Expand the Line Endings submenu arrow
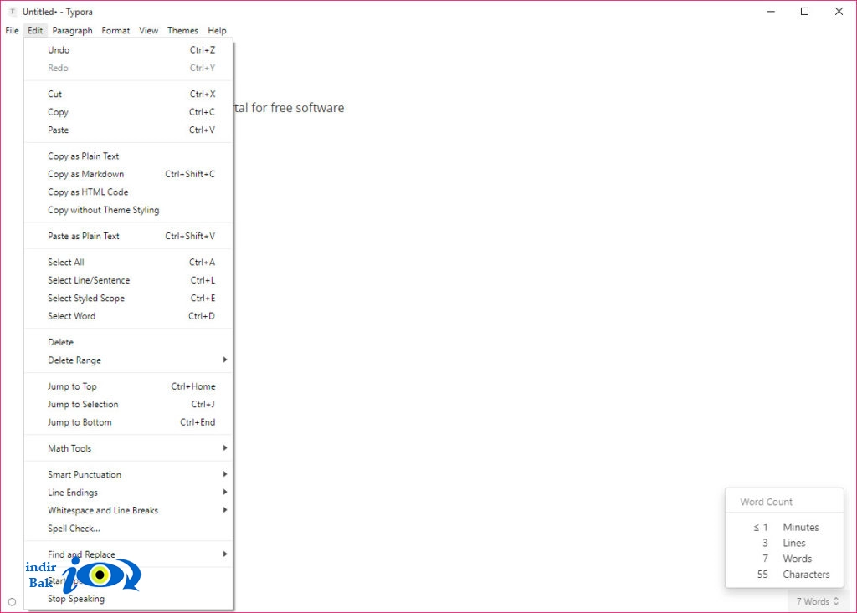 (x=224, y=493)
